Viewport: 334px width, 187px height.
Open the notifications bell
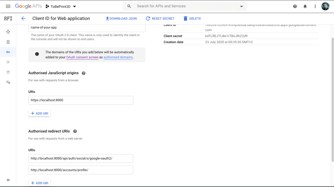click(305, 6)
